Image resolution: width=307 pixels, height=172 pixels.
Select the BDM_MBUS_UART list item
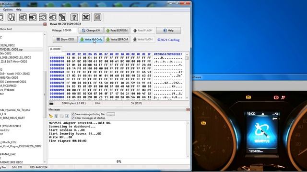(12, 118)
